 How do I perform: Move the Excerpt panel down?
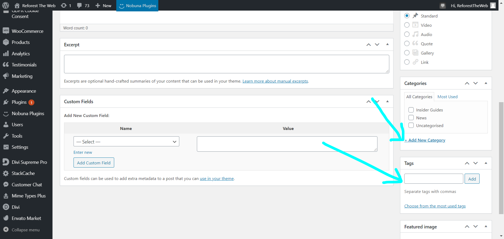pos(377,44)
